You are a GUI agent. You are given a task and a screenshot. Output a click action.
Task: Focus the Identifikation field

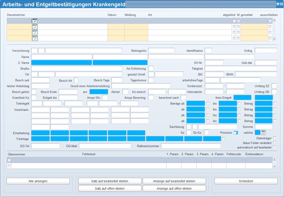208,50
